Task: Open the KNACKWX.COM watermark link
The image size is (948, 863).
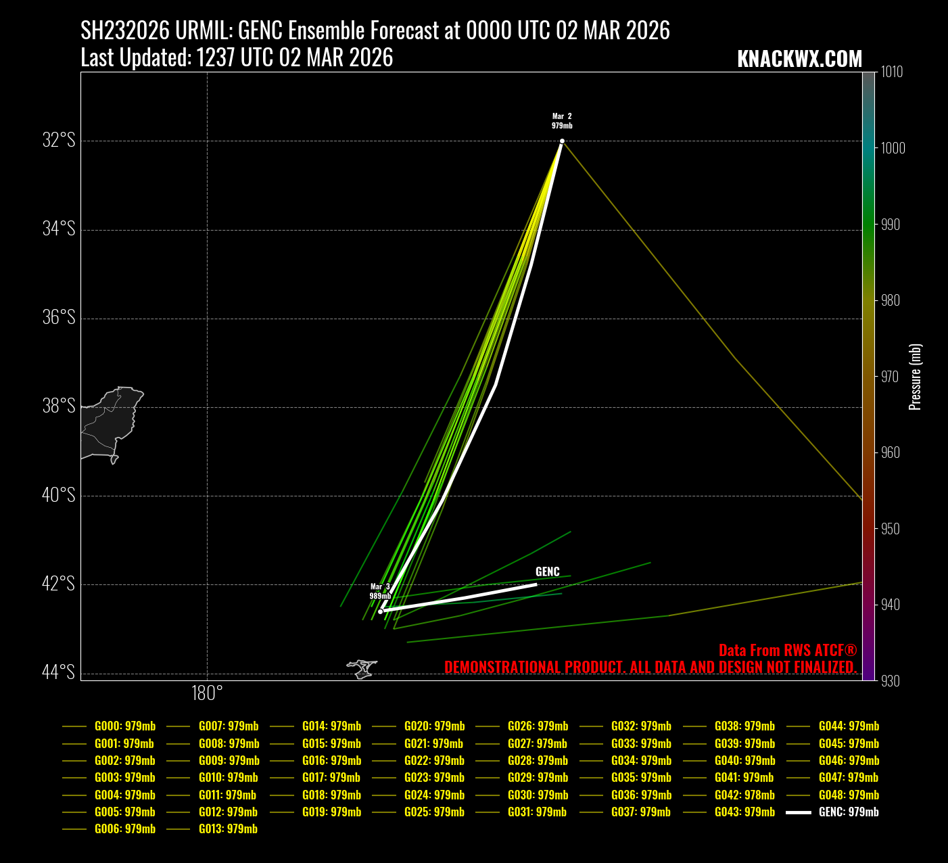Action: [799, 60]
